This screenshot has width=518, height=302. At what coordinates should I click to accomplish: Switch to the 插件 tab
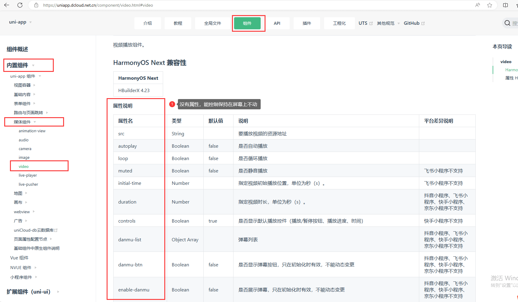coord(307,23)
